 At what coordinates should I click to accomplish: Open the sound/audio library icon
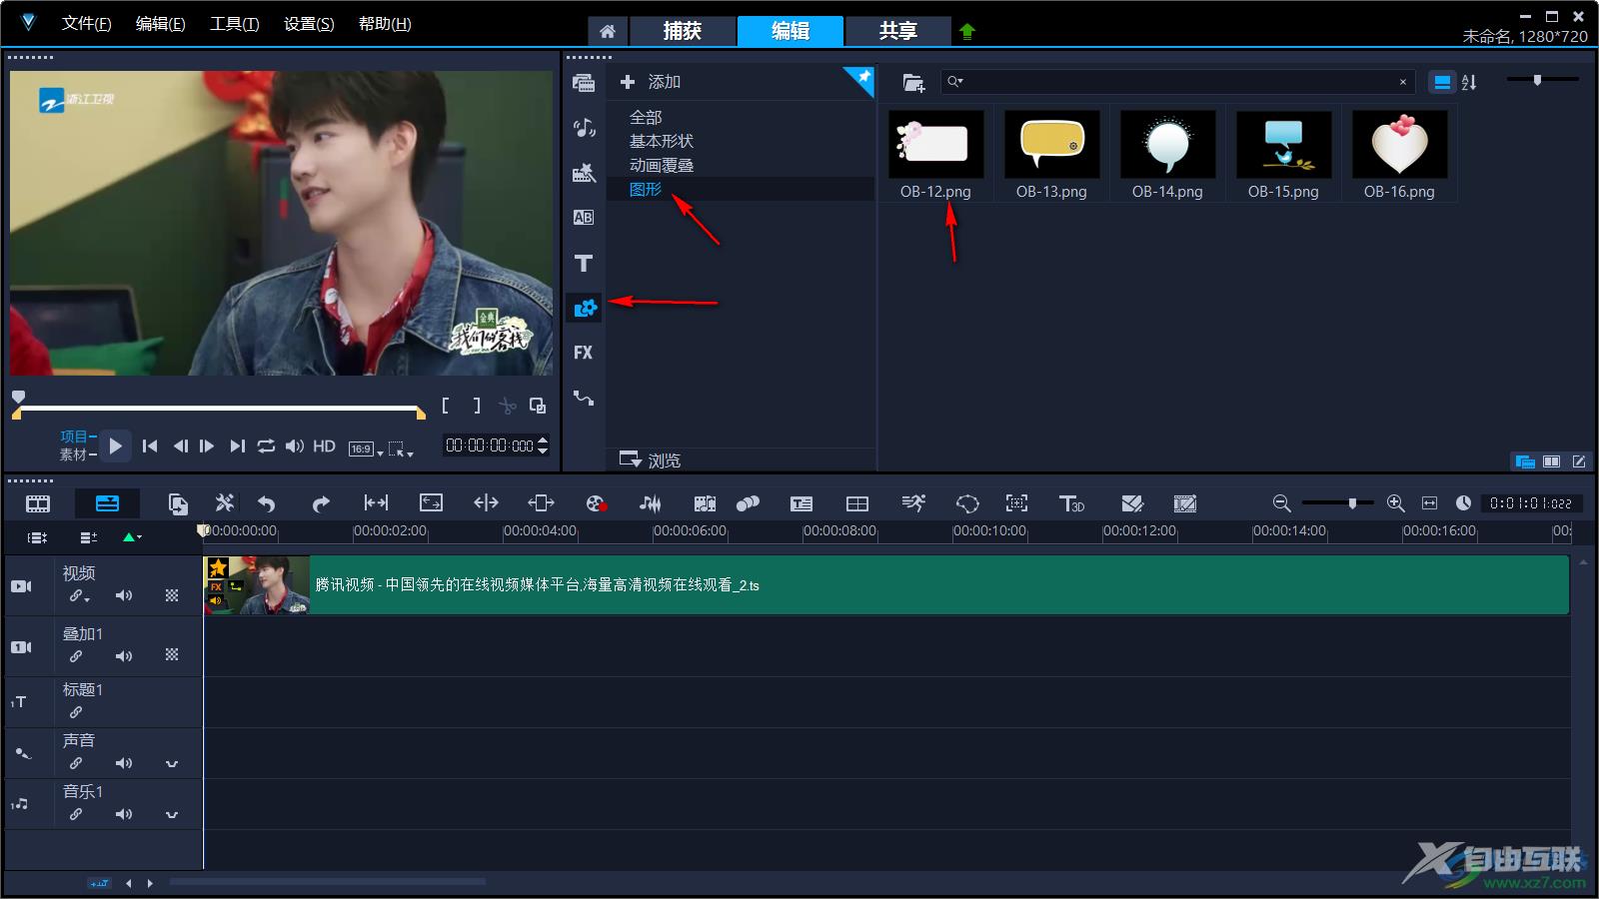pos(584,128)
